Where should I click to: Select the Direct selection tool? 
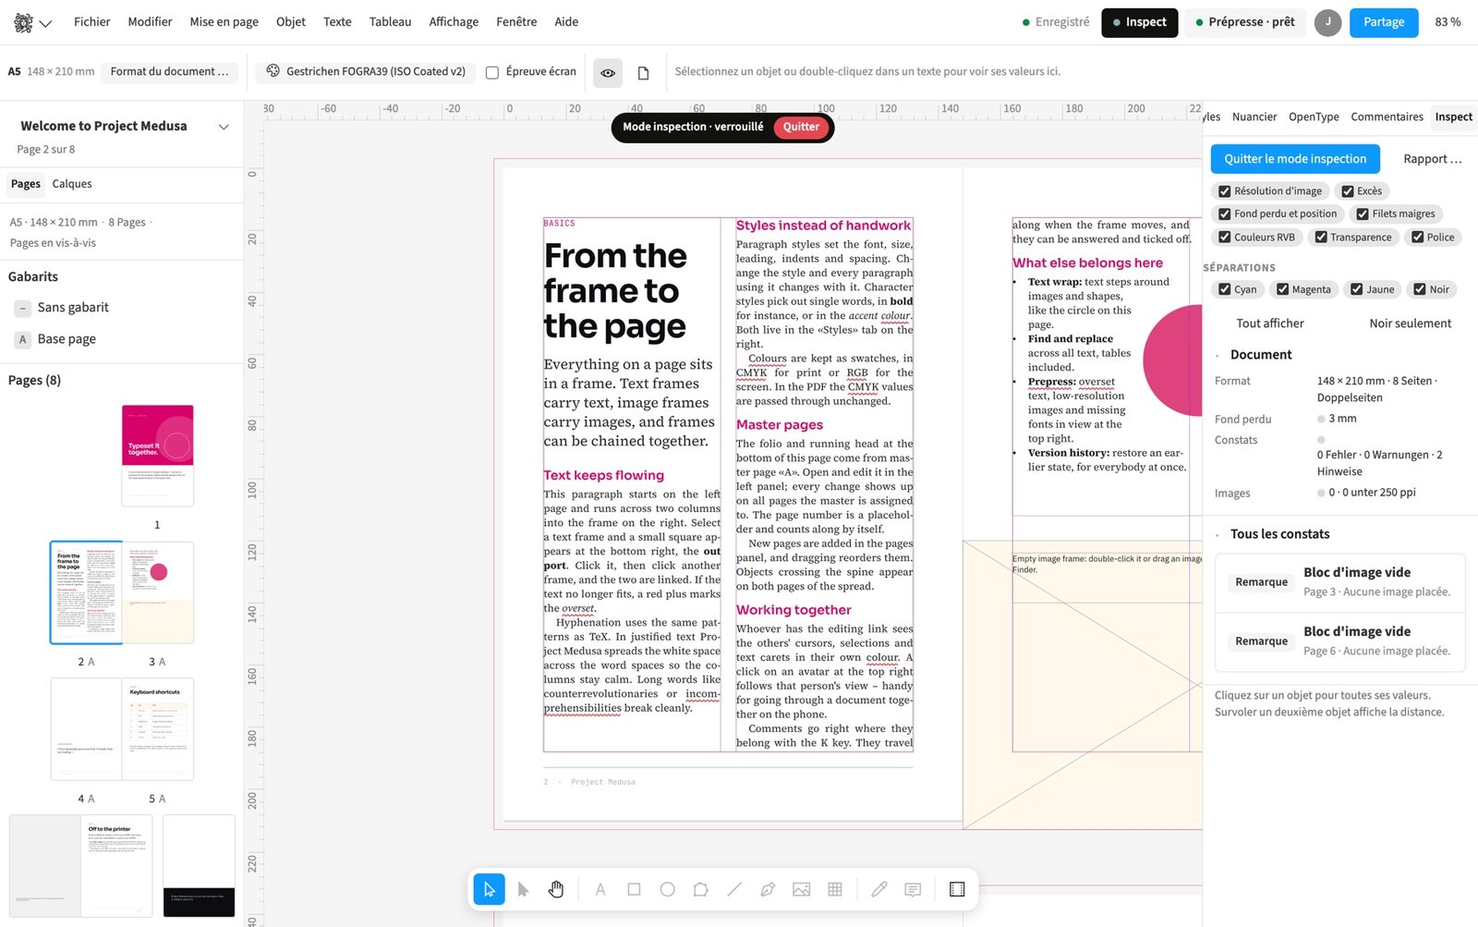(523, 889)
